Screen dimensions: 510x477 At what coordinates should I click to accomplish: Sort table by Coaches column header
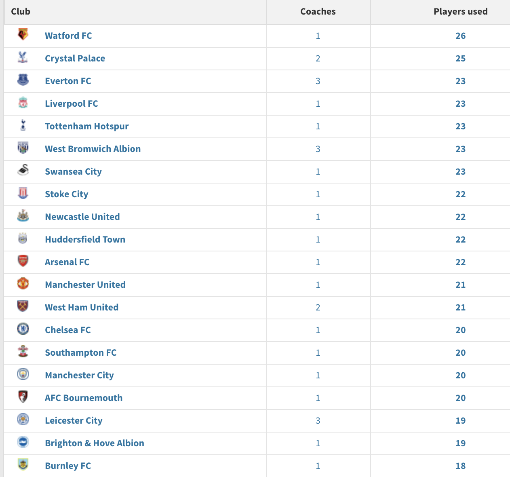pos(318,11)
